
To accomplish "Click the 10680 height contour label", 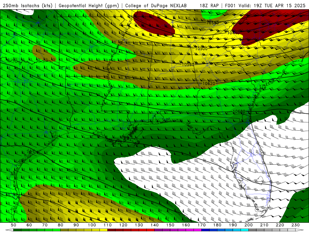I will 239,111.
